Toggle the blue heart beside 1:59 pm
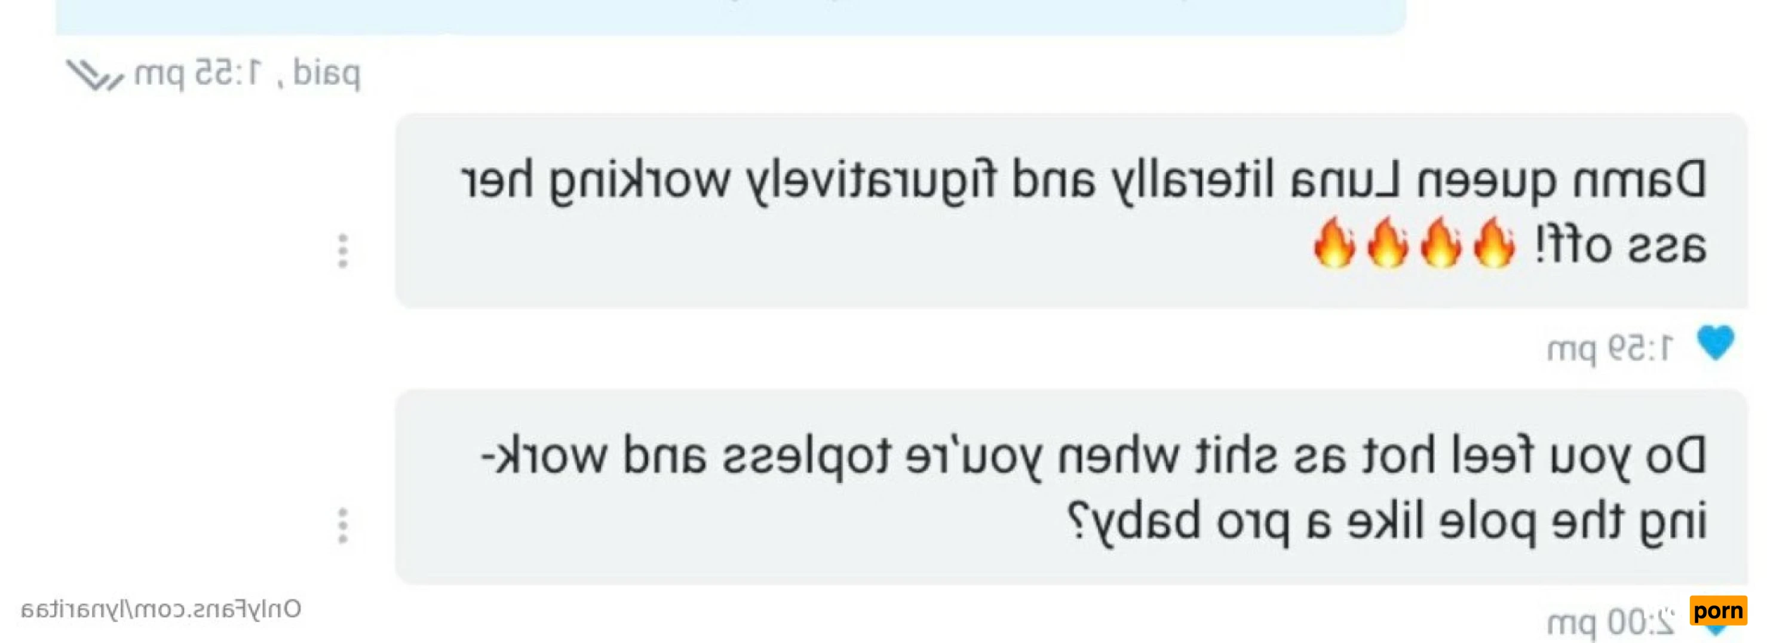1767x643 pixels. pyautogui.click(x=1716, y=342)
